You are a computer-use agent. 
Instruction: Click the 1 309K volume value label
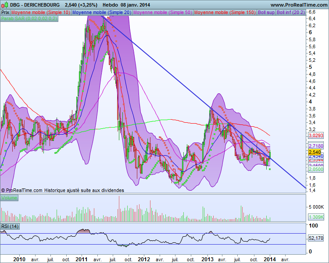tap(316, 217)
